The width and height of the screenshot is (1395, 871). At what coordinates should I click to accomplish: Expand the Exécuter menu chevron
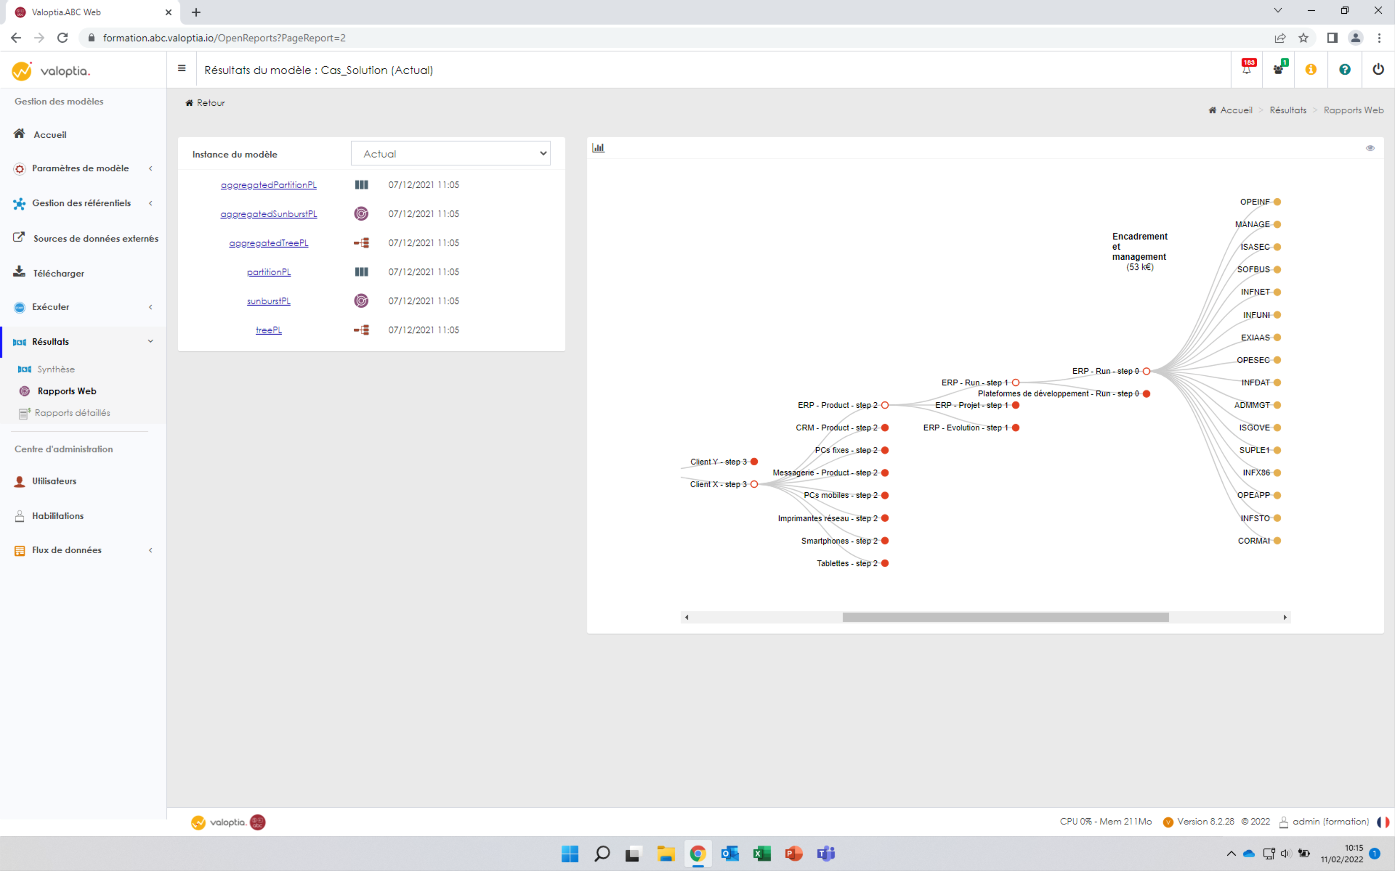pyautogui.click(x=150, y=307)
